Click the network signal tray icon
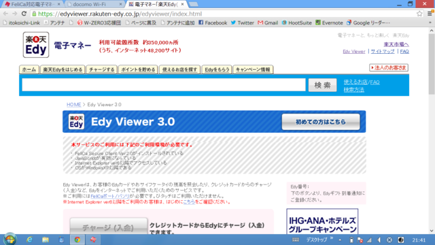The image size is (435, 245). (x=369, y=240)
